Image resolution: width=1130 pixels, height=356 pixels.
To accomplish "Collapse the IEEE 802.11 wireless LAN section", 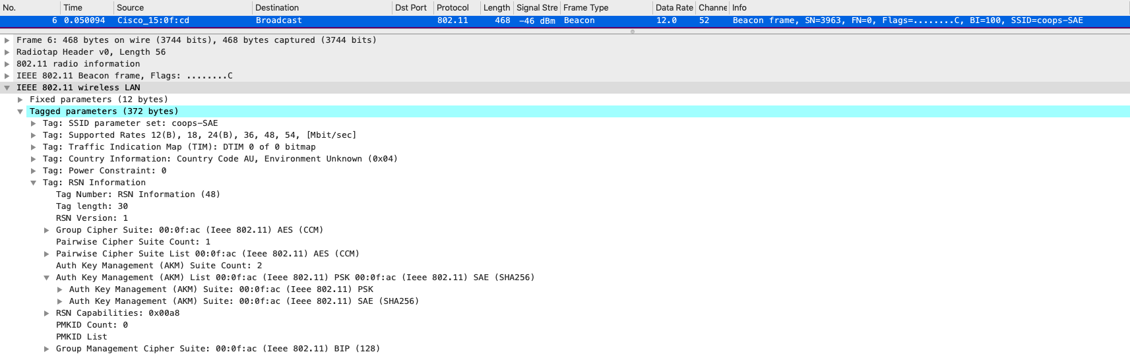I will pos(7,88).
